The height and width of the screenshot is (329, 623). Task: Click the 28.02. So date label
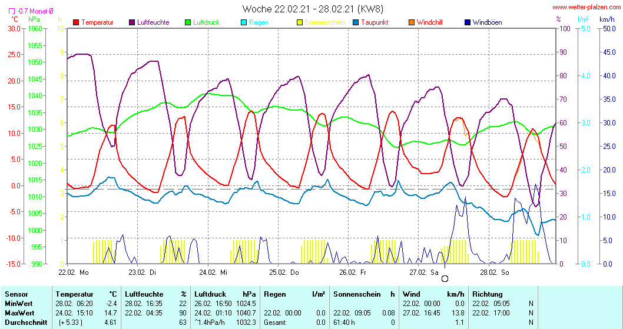click(495, 272)
